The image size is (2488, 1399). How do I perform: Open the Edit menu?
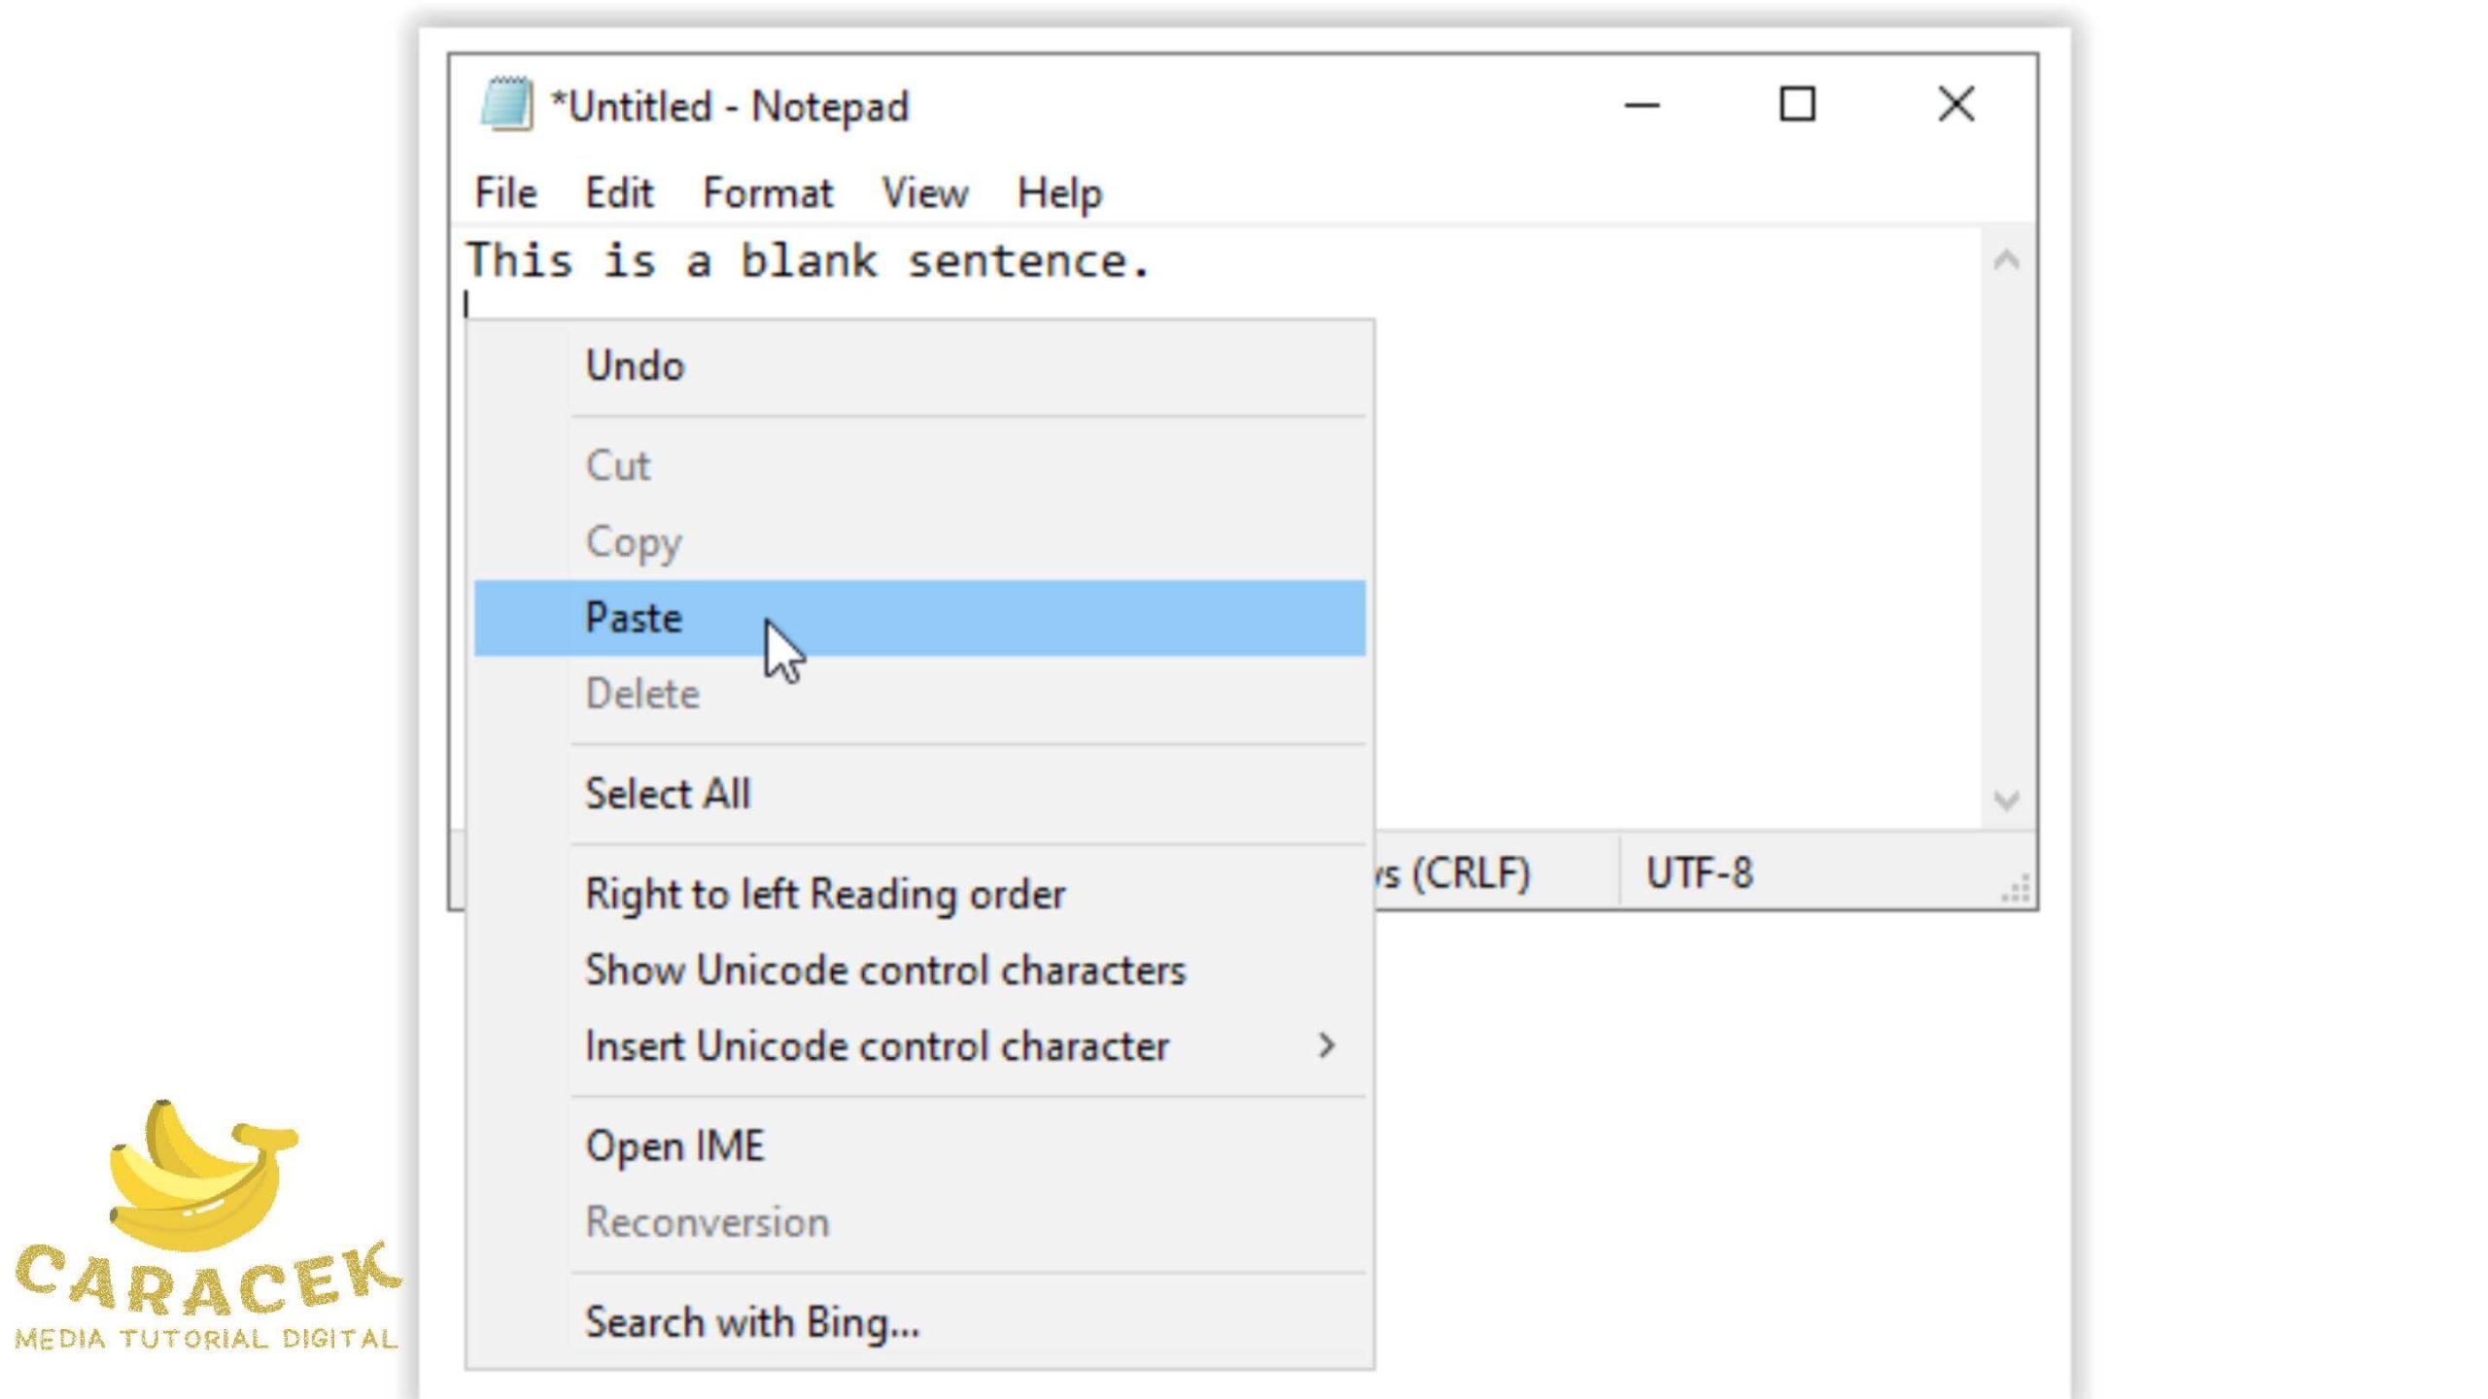pos(620,191)
